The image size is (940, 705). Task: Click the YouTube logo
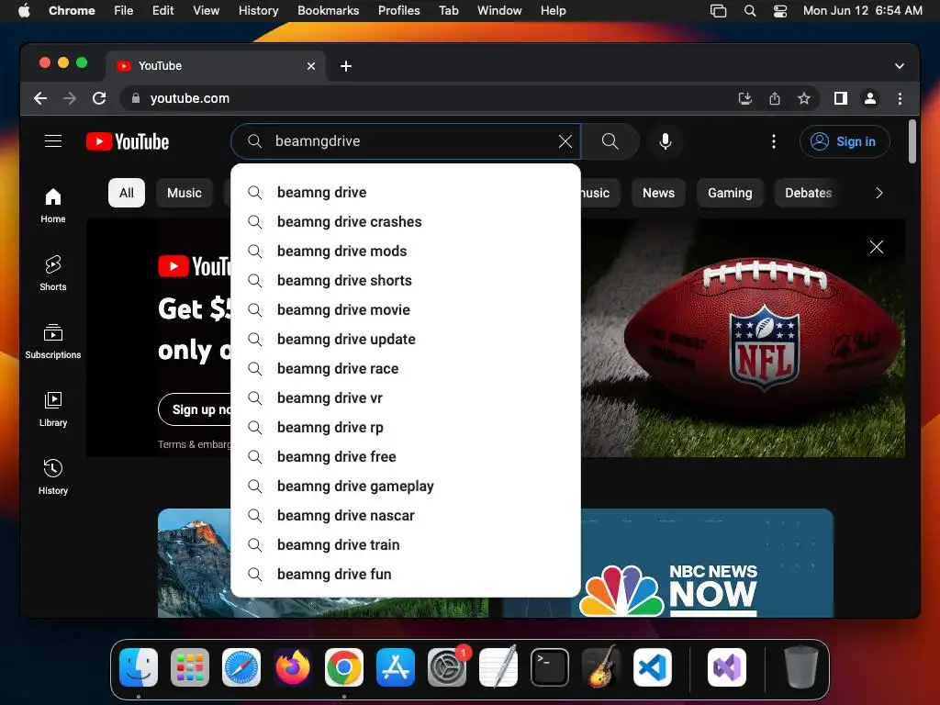click(x=128, y=141)
